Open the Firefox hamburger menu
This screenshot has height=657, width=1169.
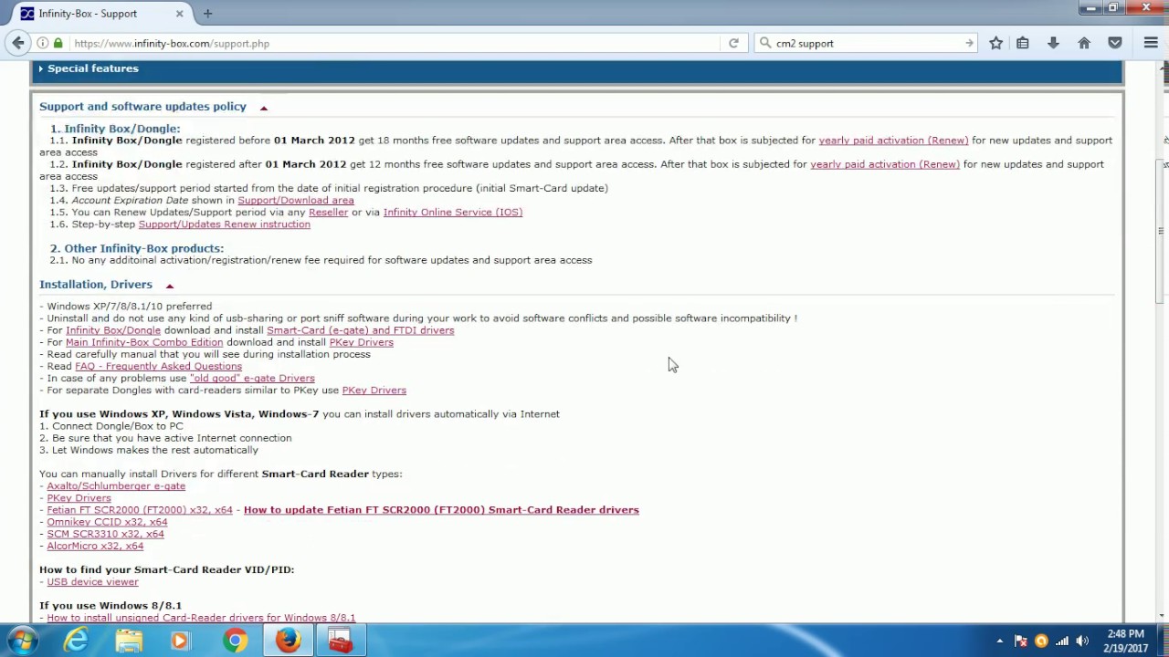1151,43
